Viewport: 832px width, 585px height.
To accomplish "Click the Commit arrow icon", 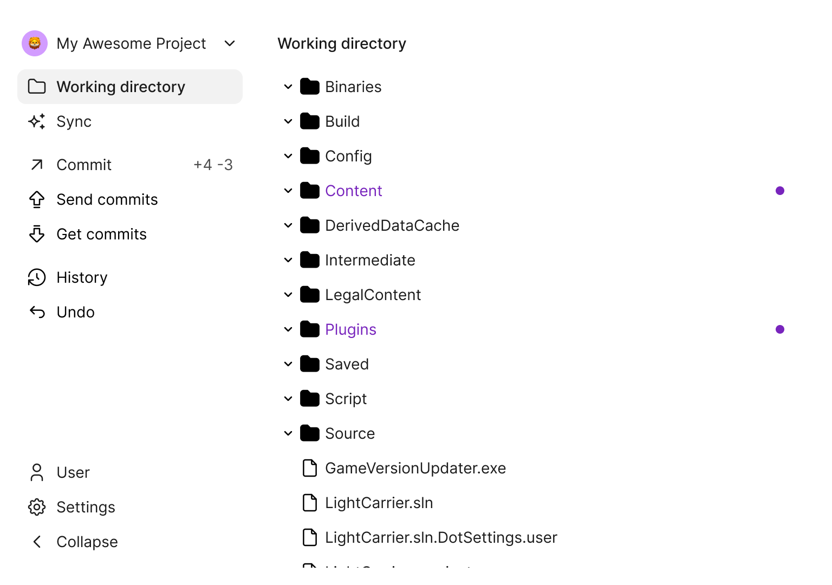I will [37, 165].
